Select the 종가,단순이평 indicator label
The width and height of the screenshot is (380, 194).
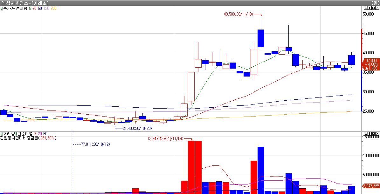point(15,8)
